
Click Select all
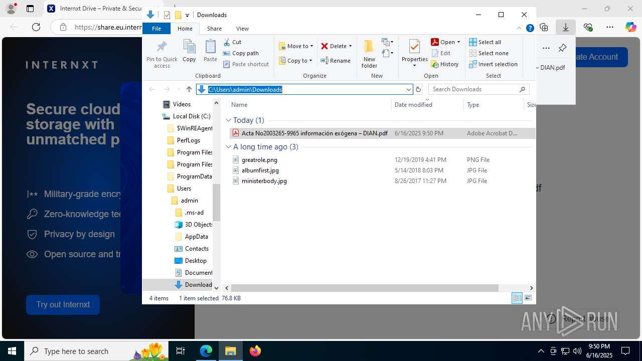[x=485, y=42]
